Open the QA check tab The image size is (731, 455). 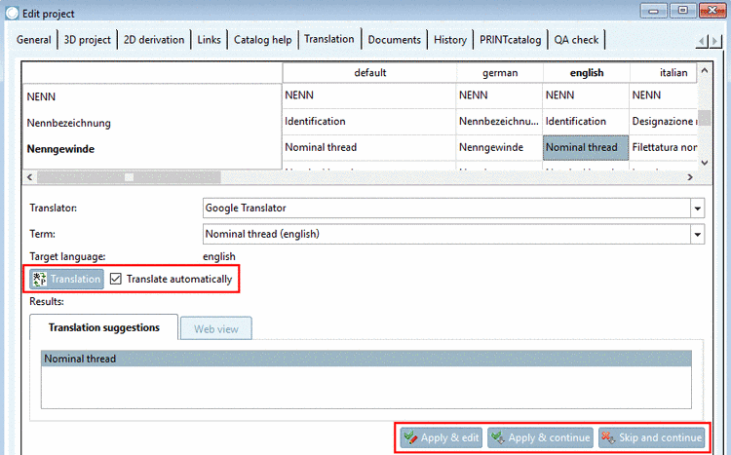(x=576, y=40)
